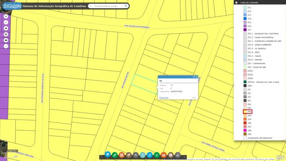Click the ZR7 legend label
286x161 pixels.
pos(249,127)
